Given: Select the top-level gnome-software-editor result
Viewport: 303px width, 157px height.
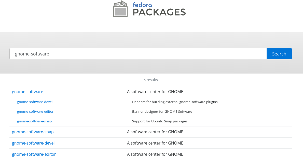Looking at the screenshot, I should pos(34,154).
